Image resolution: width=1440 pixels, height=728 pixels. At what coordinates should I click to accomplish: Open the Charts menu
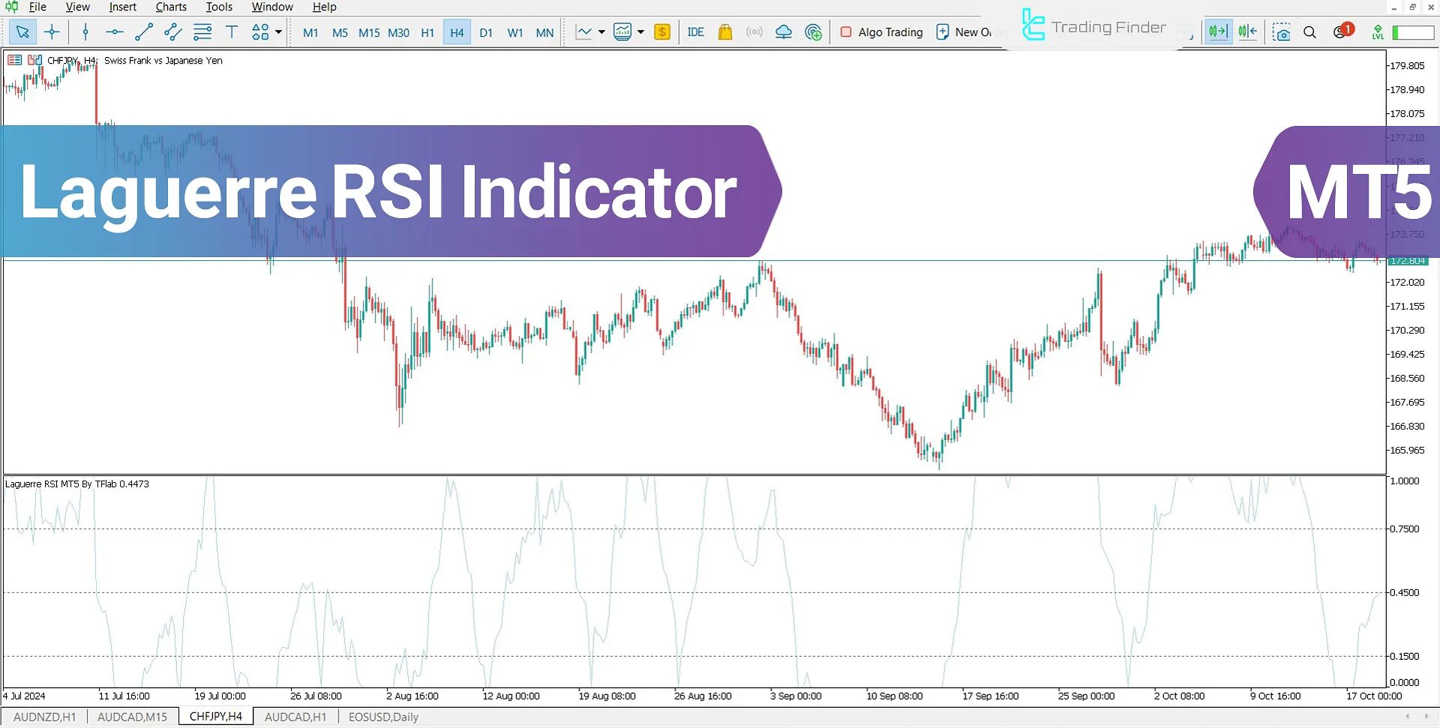coord(171,7)
